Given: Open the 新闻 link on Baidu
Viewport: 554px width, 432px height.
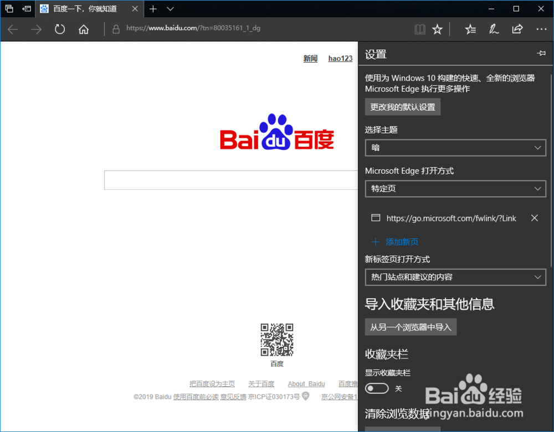Looking at the screenshot, I should pyautogui.click(x=310, y=59).
